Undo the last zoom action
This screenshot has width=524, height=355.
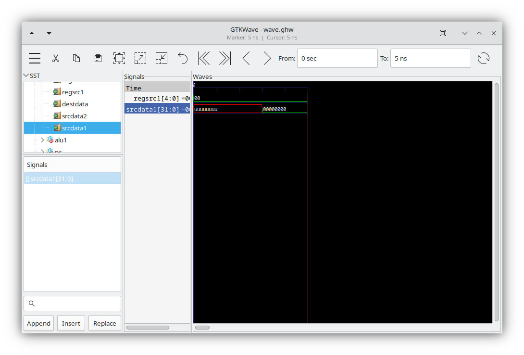click(182, 58)
